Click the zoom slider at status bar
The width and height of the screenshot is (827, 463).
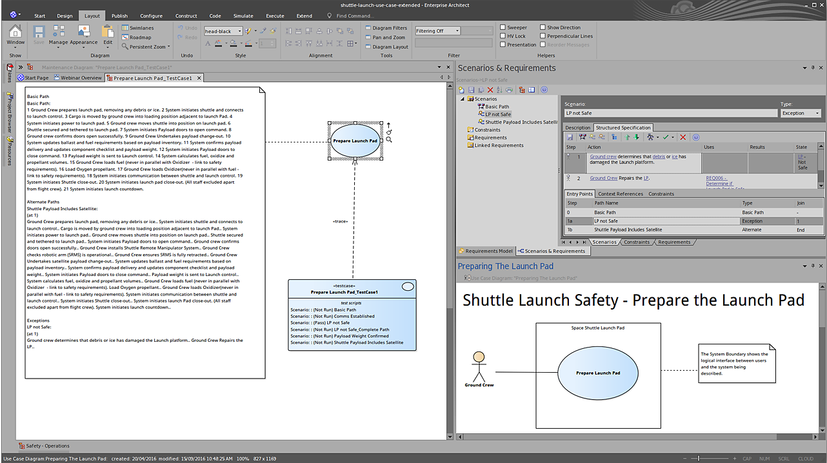700,458
